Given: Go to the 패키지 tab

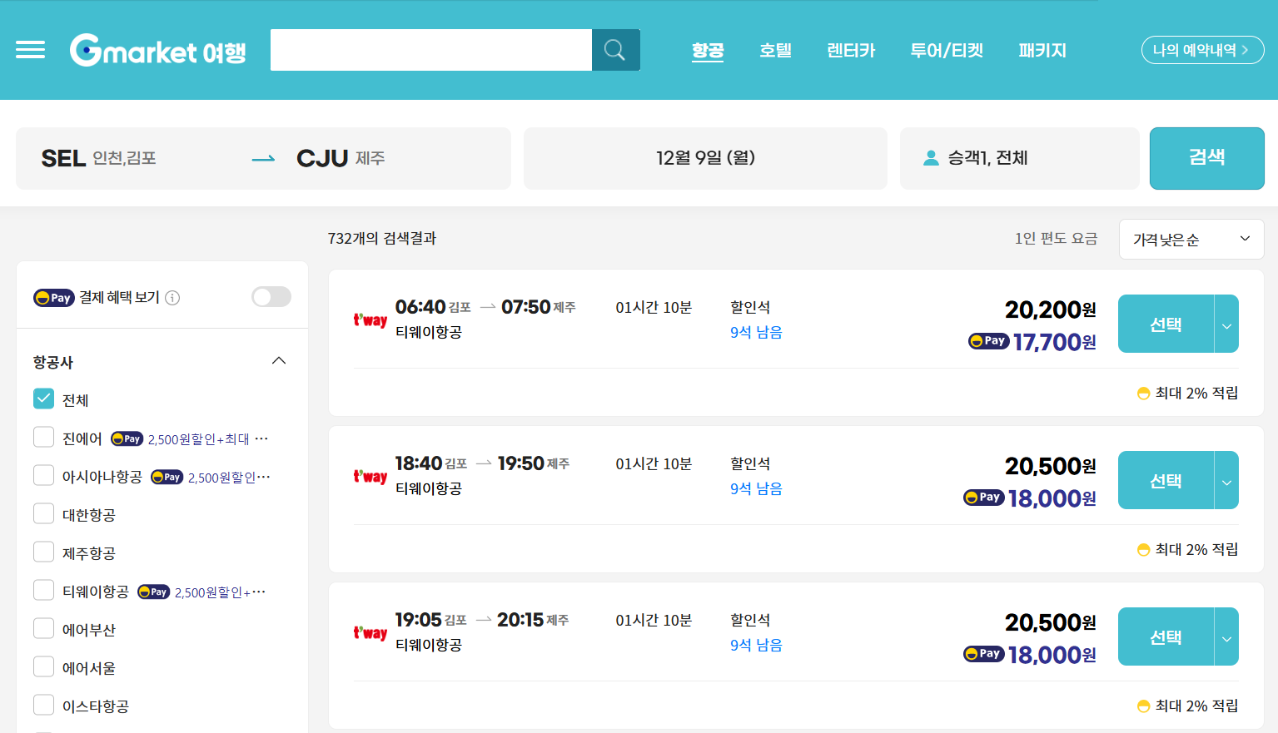Looking at the screenshot, I should click(1042, 51).
